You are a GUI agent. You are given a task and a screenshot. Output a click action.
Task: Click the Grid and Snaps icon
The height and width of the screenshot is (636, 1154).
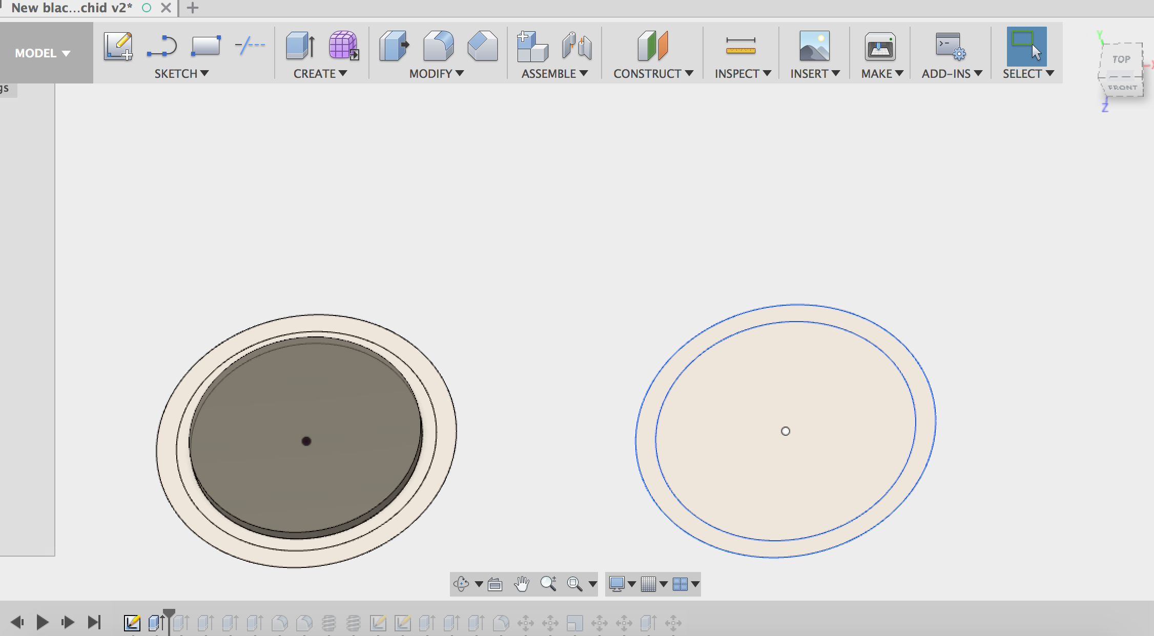(649, 584)
